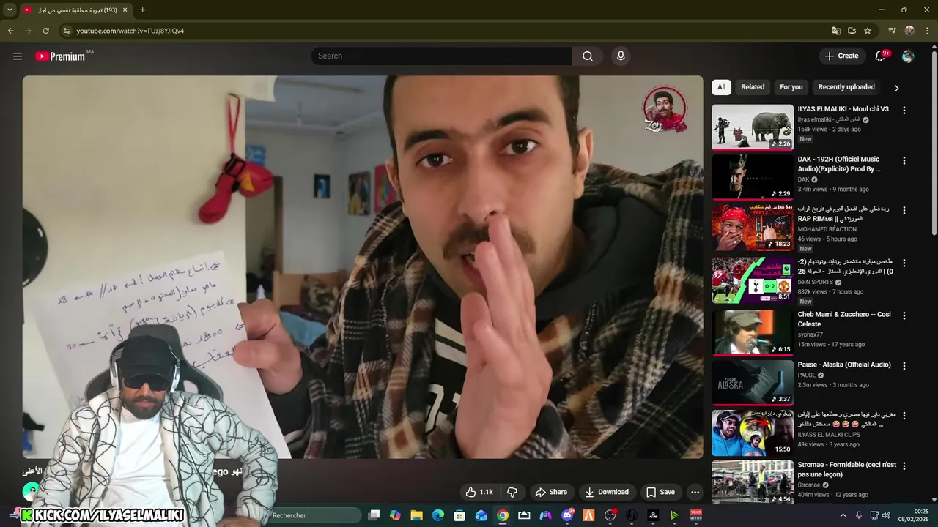Viewport: 938px width, 527px height.
Task: Click the channel watermark in video corner
Action: click(665, 110)
